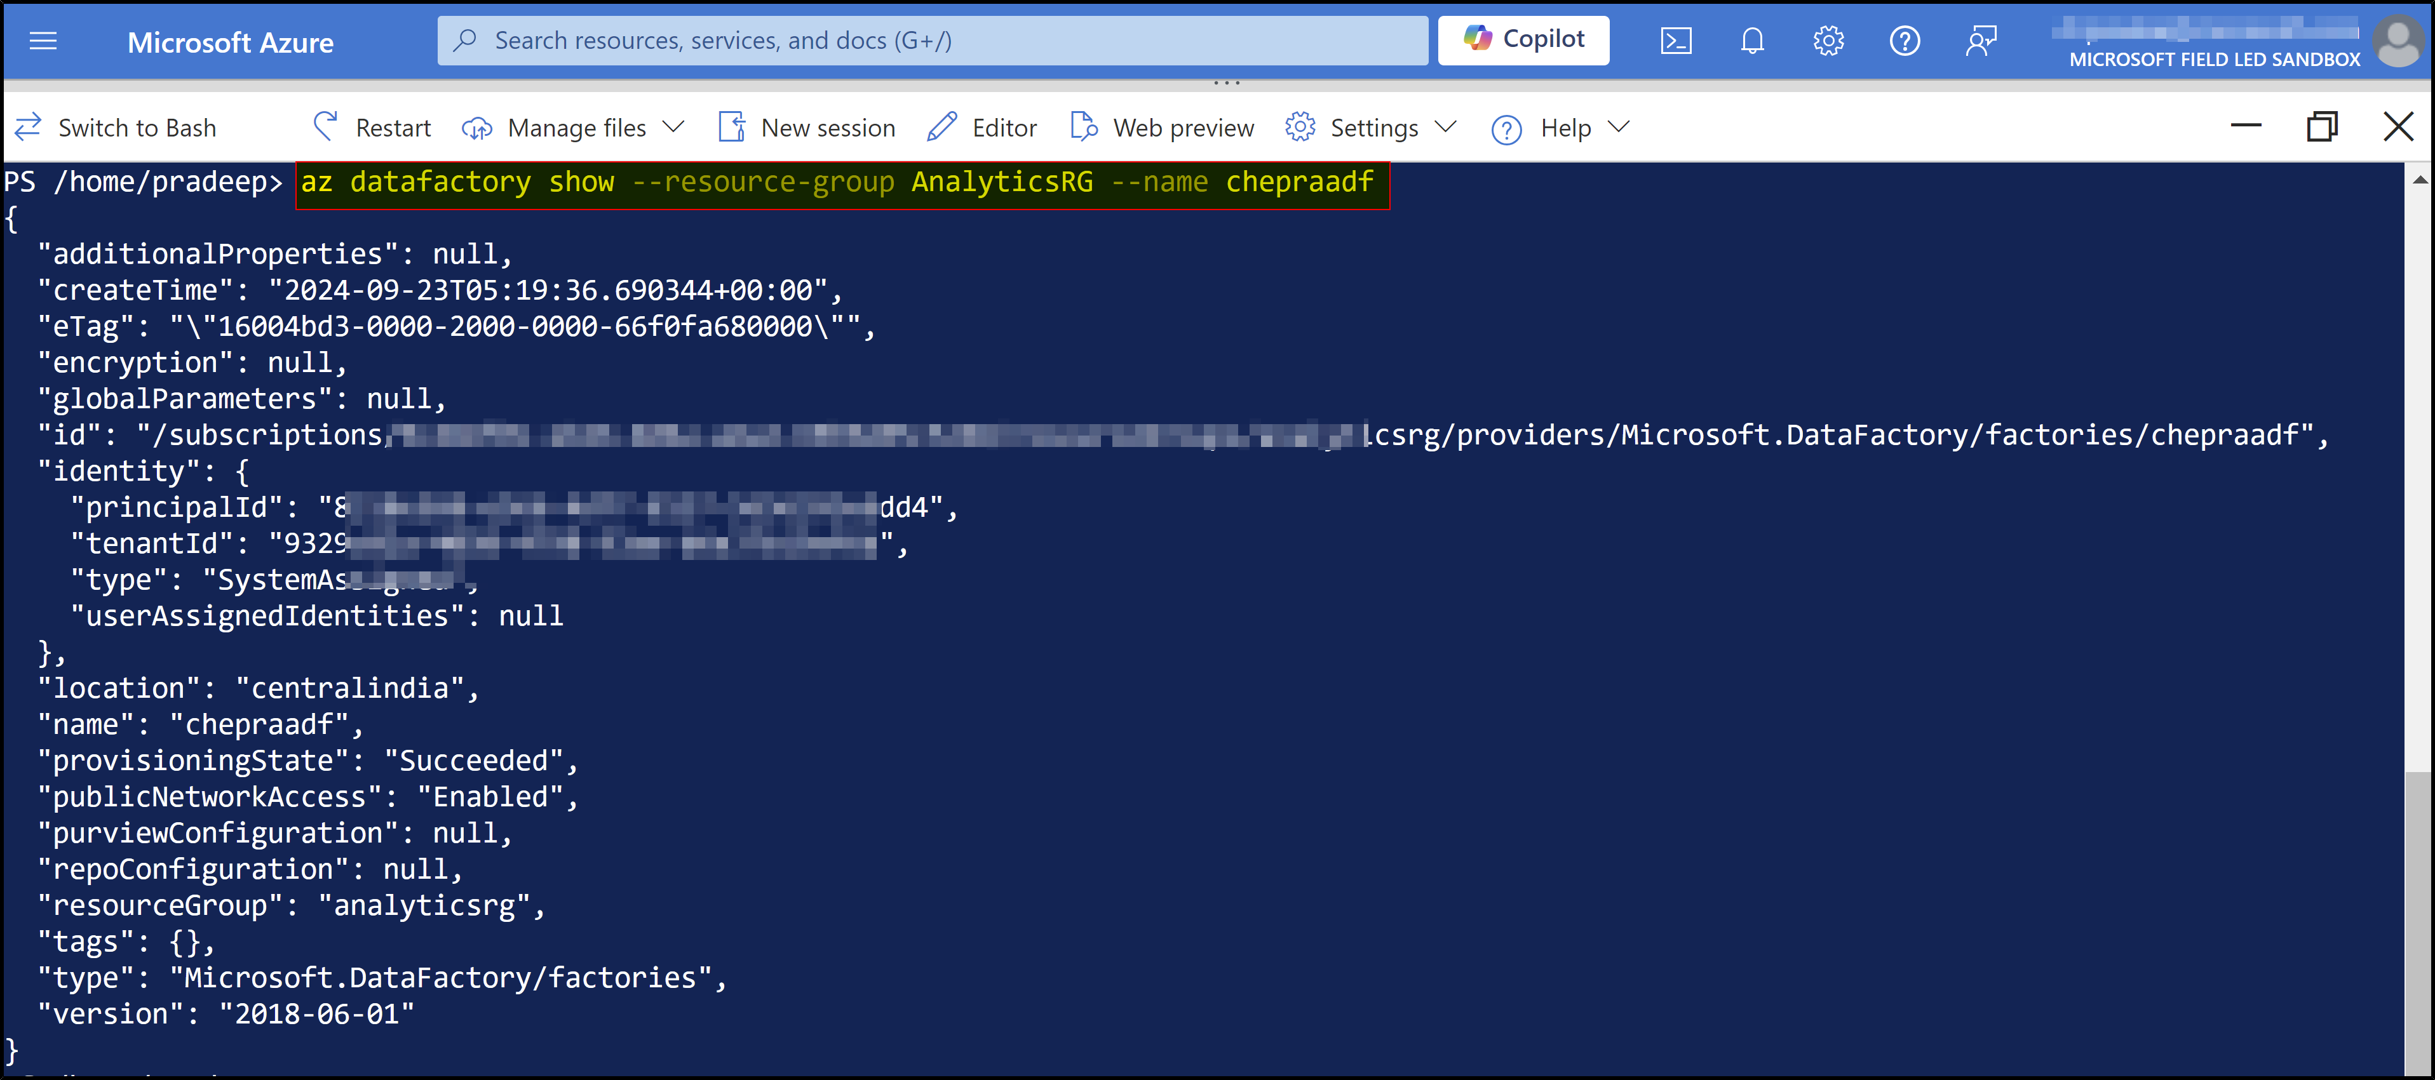Image resolution: width=2435 pixels, height=1080 pixels.
Task: Open the feedback icon in header
Action: point(1980,41)
